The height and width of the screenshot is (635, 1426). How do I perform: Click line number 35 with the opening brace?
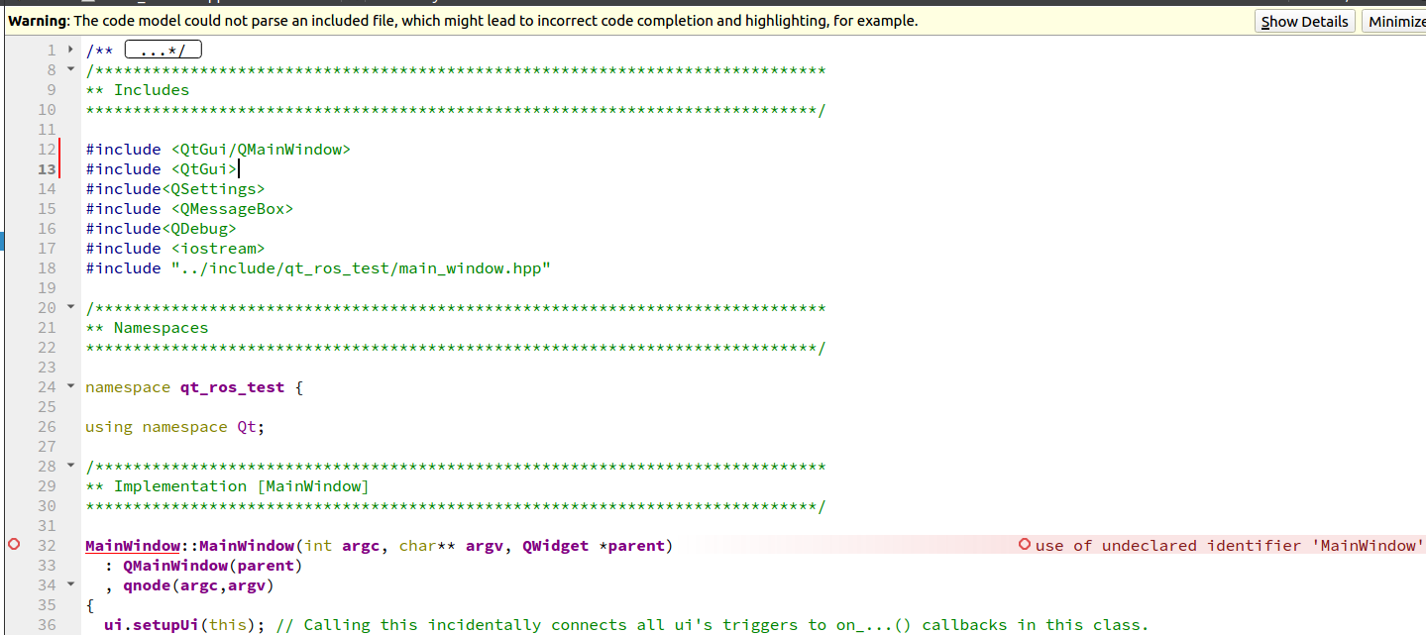click(47, 605)
